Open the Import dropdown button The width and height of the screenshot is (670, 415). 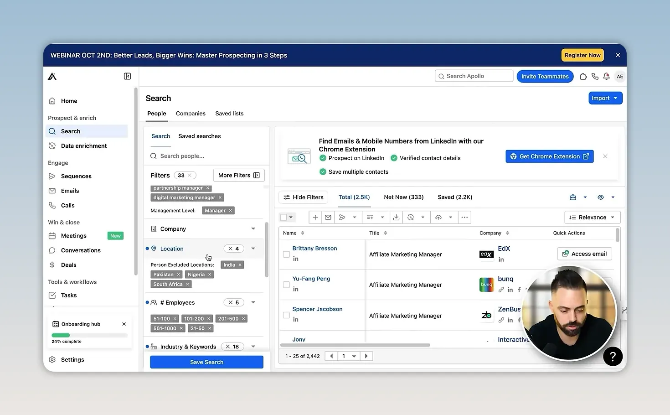(x=605, y=98)
